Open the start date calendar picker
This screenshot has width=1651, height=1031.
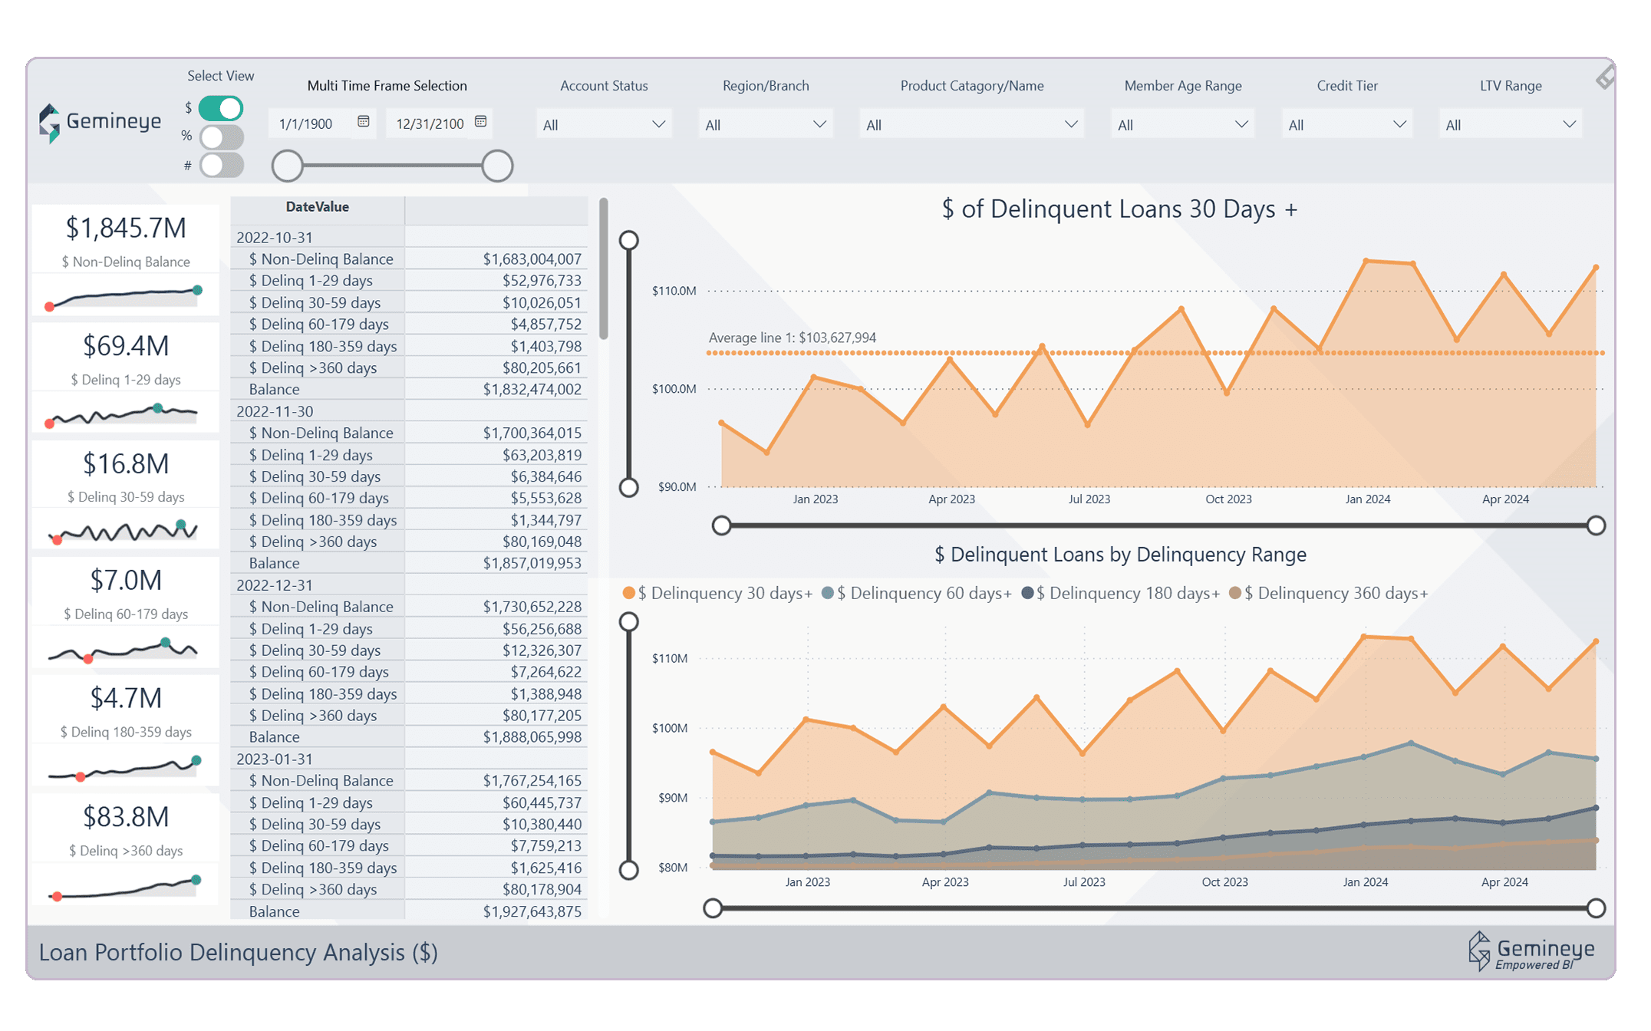pos(363,123)
